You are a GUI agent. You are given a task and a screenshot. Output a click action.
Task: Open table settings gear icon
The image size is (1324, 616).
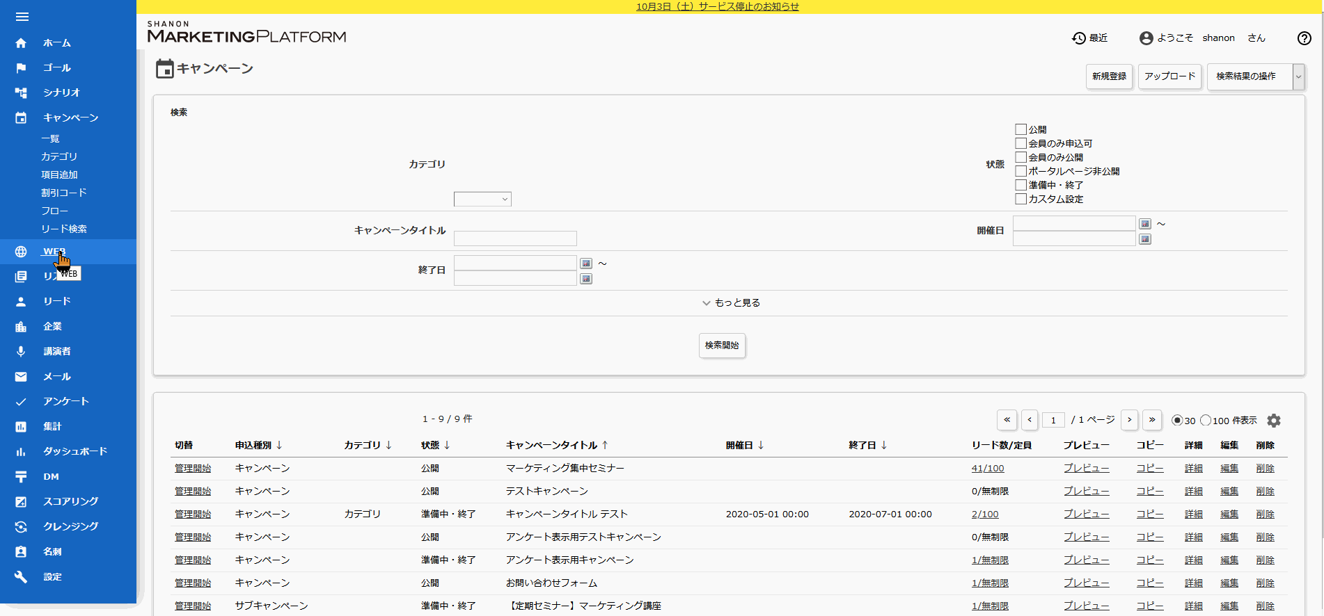[x=1274, y=421]
